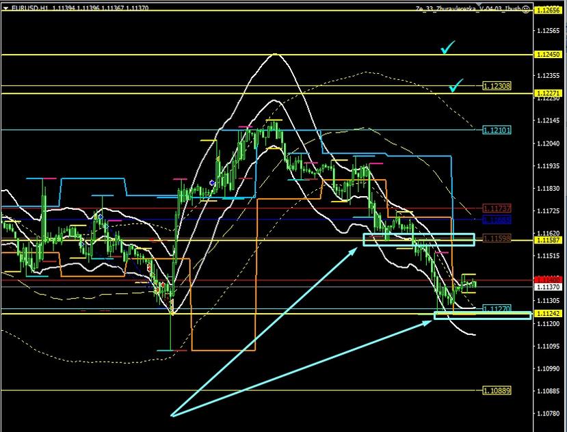Click the 1.11935 price scale value
Image resolution: width=567 pixels, height=432 pixels.
point(549,165)
